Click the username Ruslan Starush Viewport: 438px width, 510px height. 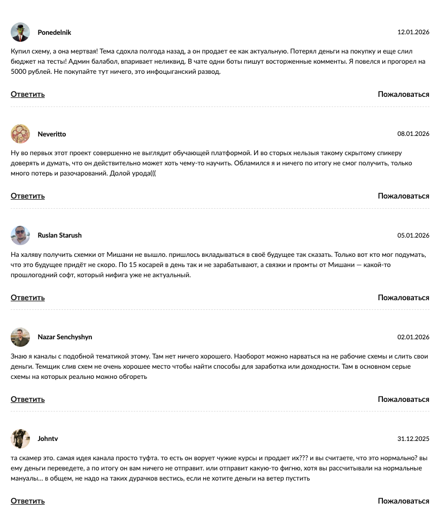click(59, 235)
